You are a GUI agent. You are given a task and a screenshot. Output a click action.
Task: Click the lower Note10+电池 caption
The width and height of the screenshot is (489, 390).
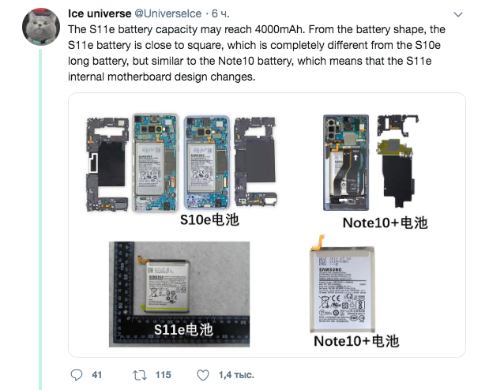(x=356, y=341)
